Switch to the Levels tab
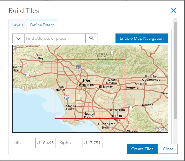The height and width of the screenshot is (161, 185). tap(18, 25)
